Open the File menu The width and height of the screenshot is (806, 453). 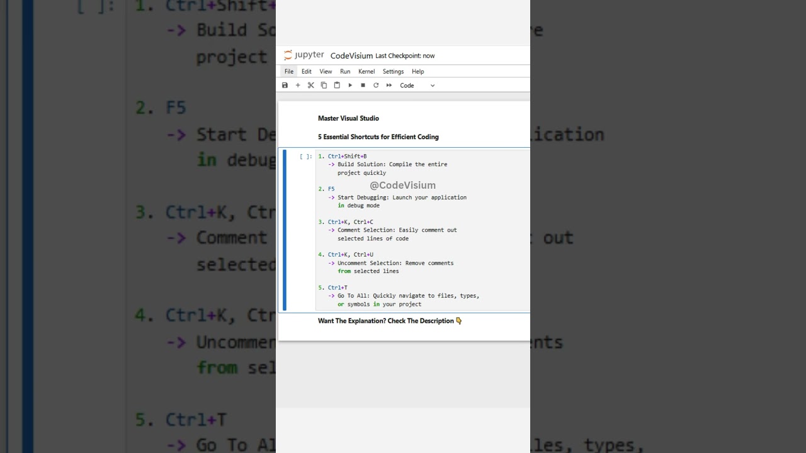click(x=289, y=72)
